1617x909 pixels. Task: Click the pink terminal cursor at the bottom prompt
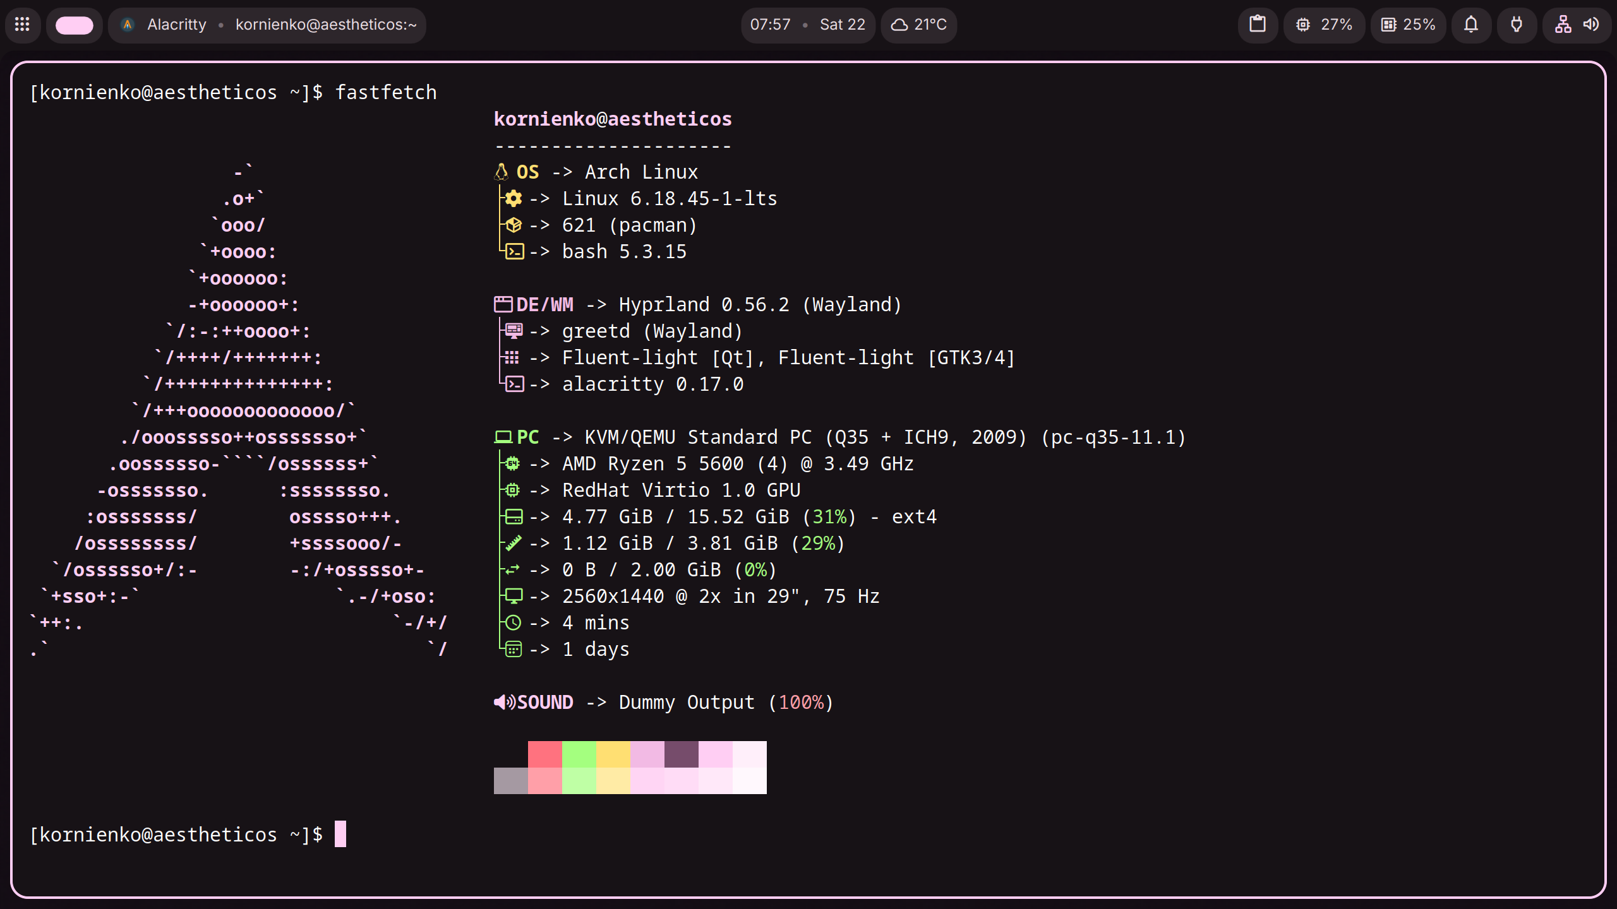pyautogui.click(x=340, y=834)
